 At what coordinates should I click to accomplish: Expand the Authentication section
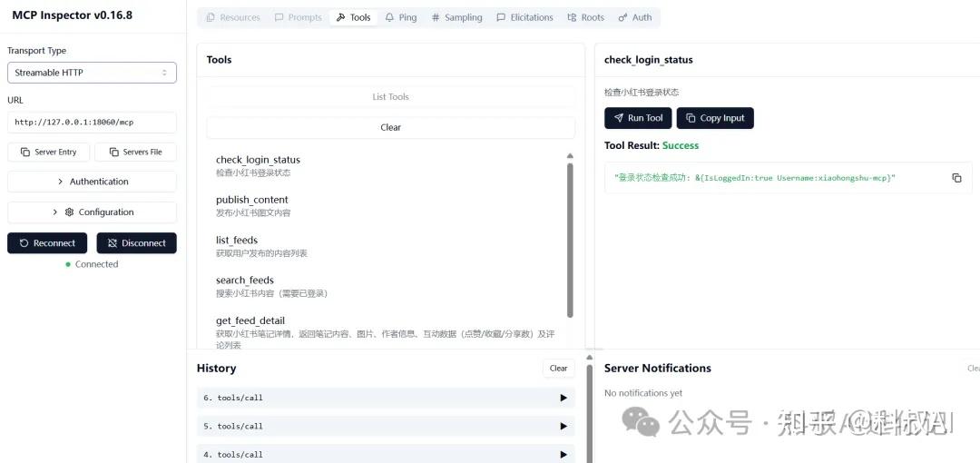tap(92, 182)
